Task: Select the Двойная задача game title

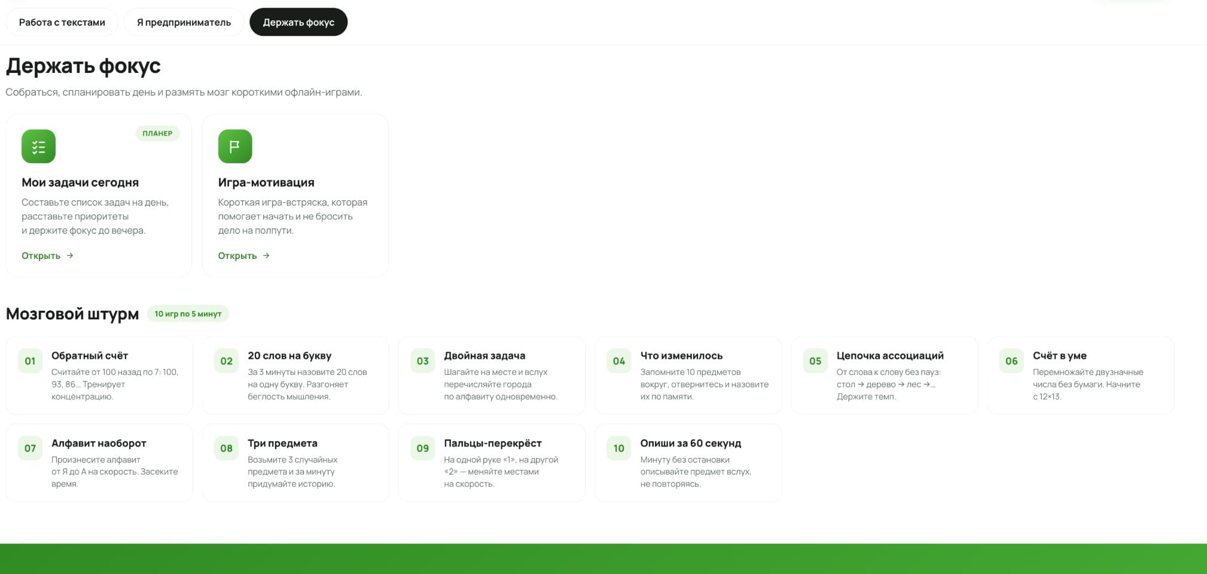Action: click(484, 356)
